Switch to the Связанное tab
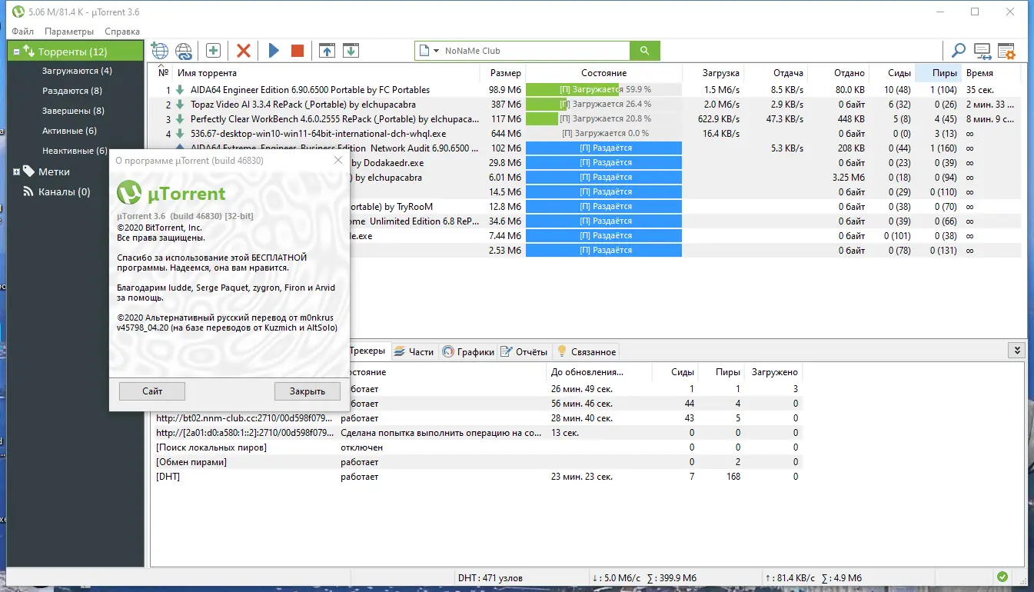The height and width of the screenshot is (592, 1034). click(587, 351)
